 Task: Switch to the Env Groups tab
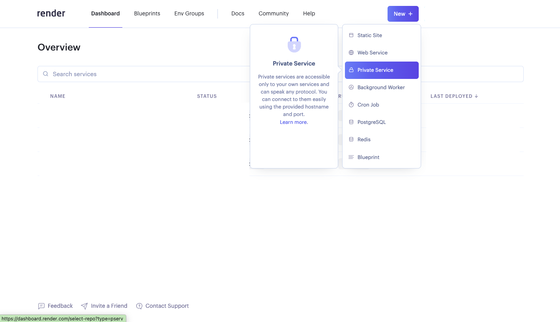pos(189,13)
